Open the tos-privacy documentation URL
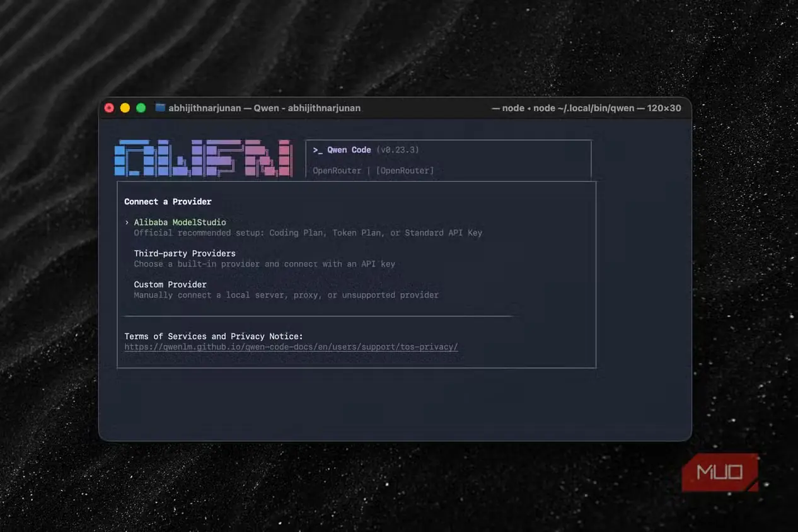Screen dimensions: 798x532 (x=291, y=347)
